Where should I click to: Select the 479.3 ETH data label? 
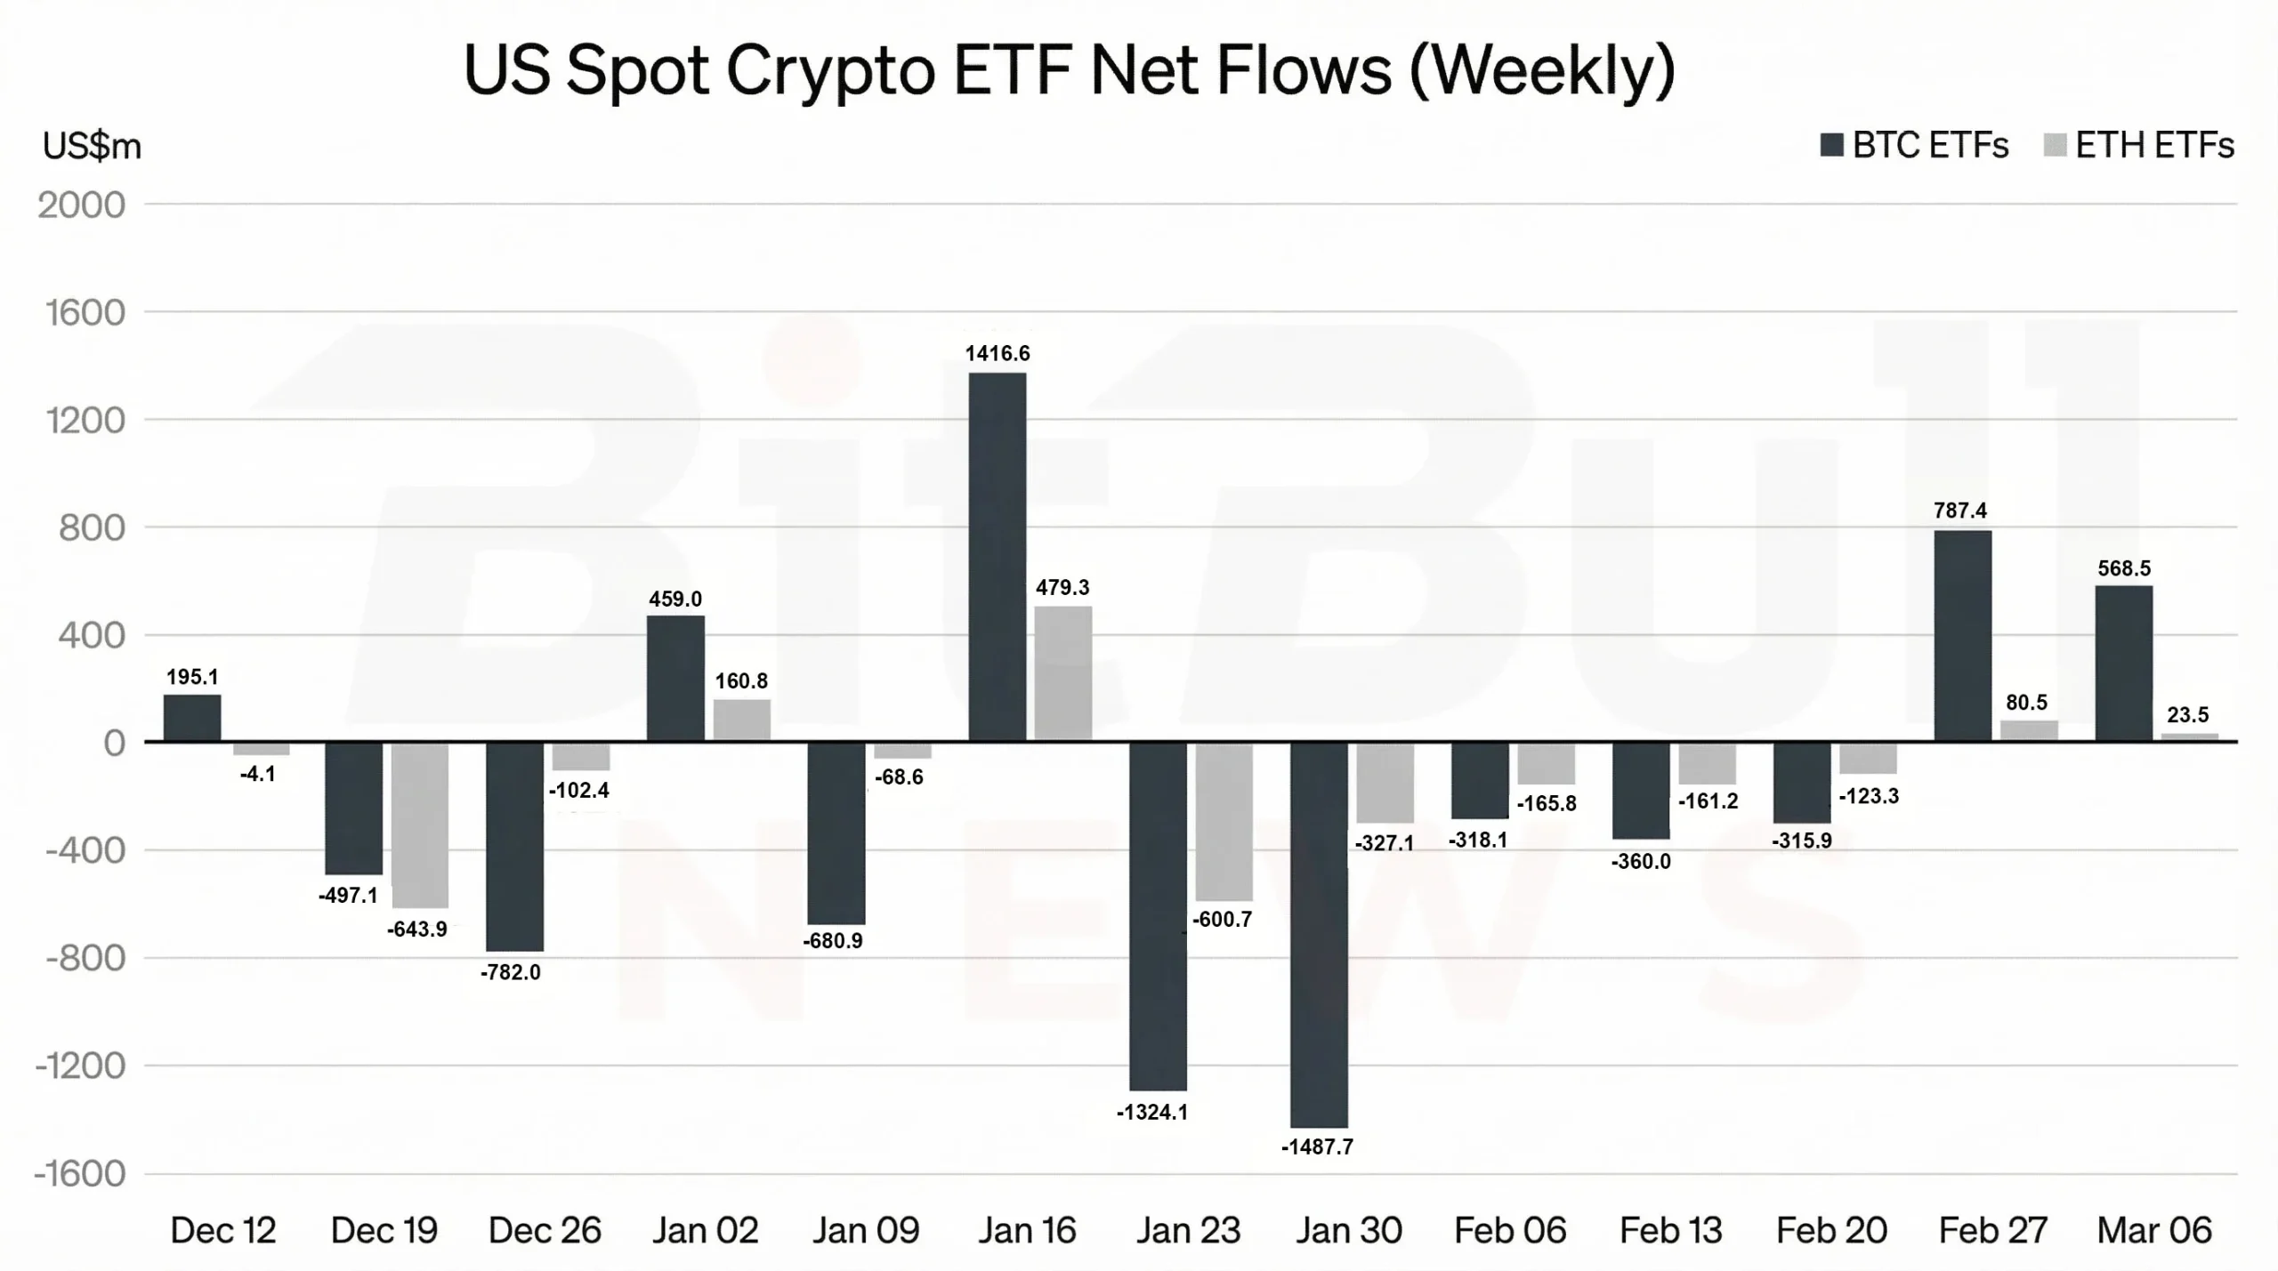pyautogui.click(x=1062, y=587)
